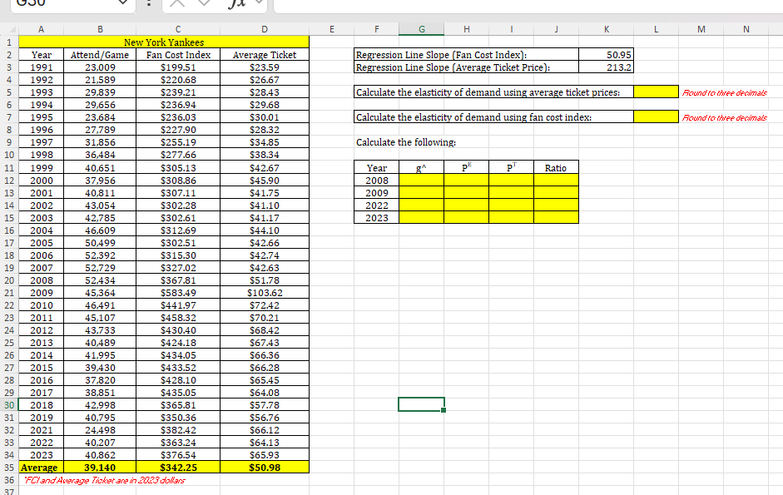Click the Average attendance cell showing 39,140
Viewport: 783px width, 495px height.
point(99,467)
